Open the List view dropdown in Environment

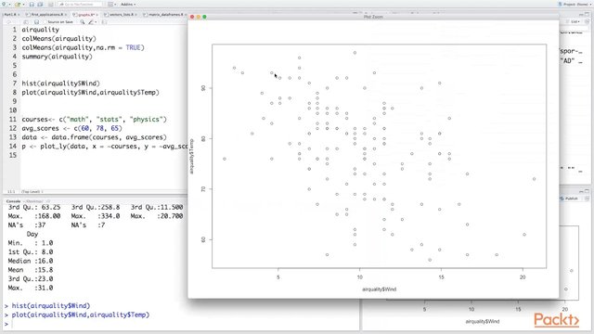point(575,22)
